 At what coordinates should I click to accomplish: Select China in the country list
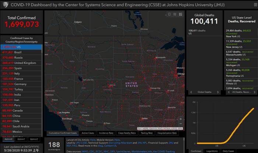[x=21, y=116]
